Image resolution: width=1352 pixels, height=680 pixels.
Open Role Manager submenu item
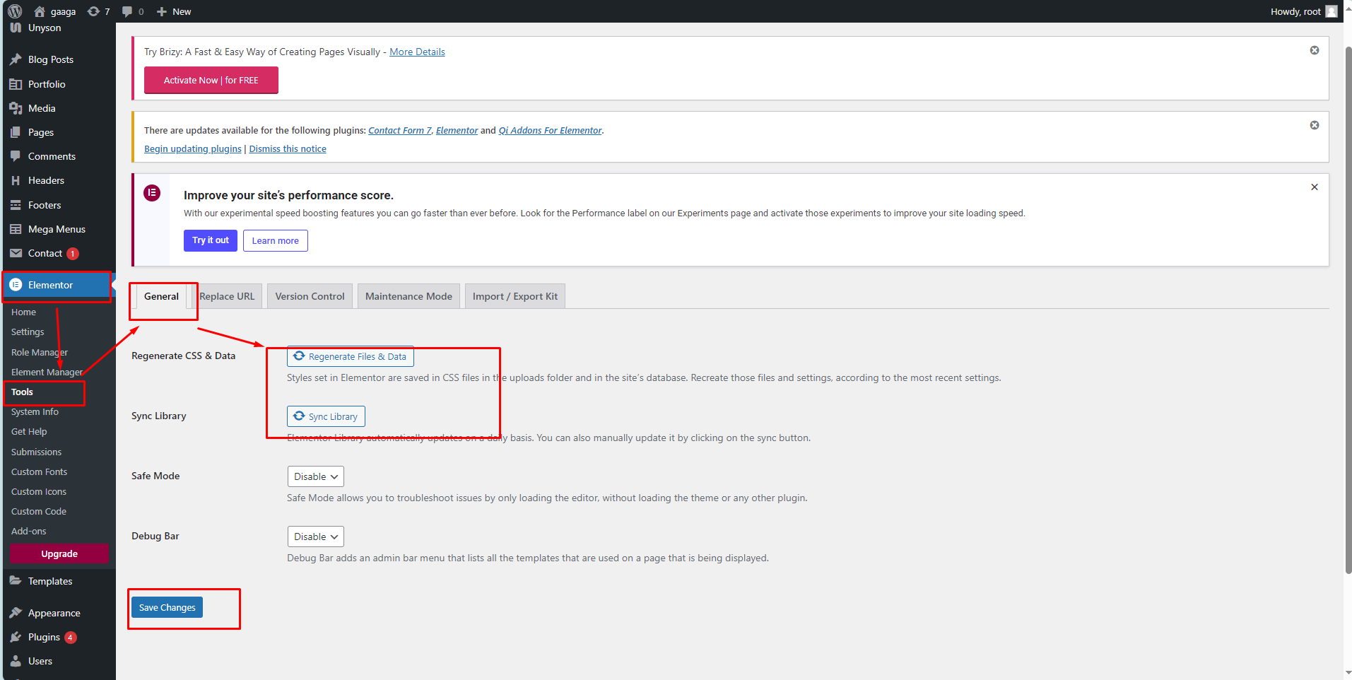(40, 352)
